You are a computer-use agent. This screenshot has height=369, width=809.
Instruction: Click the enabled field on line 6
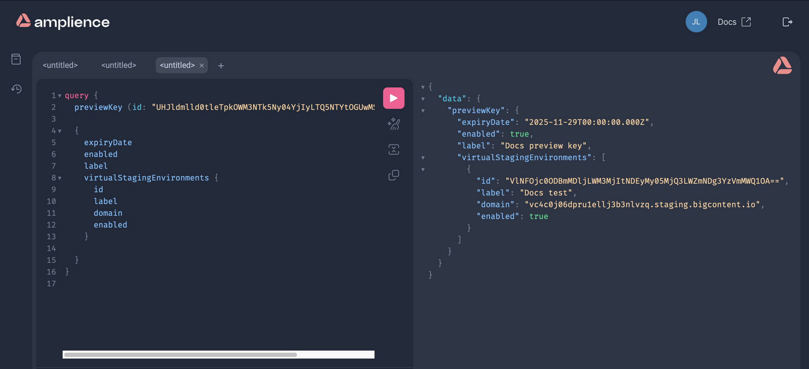pyautogui.click(x=101, y=154)
